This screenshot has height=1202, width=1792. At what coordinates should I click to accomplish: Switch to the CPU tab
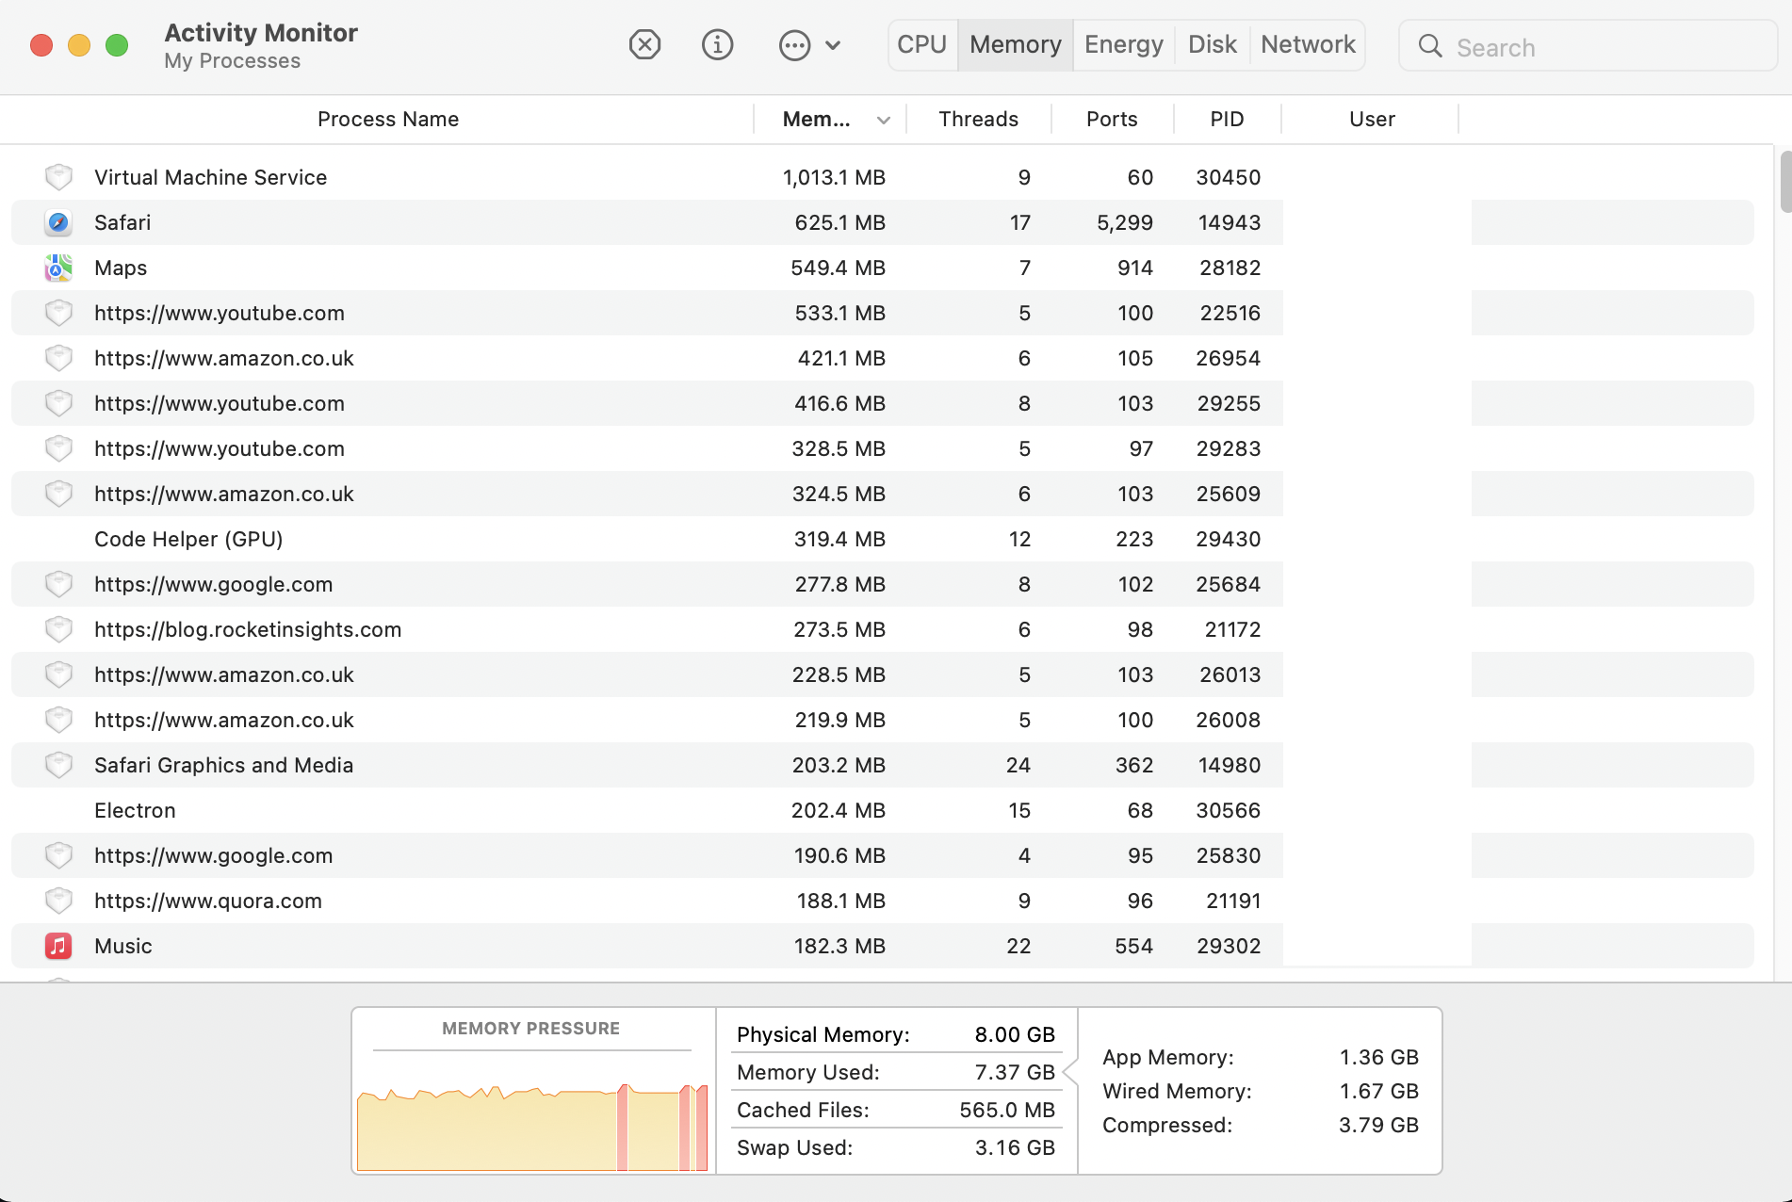click(x=922, y=44)
